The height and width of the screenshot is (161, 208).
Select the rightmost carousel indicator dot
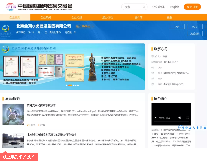pos(78,85)
